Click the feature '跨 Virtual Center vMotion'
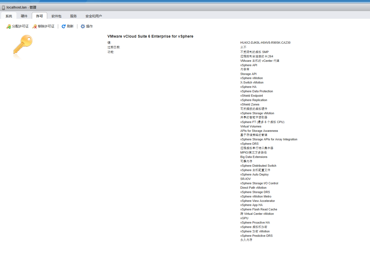This screenshot has height=256, width=370. point(257,214)
